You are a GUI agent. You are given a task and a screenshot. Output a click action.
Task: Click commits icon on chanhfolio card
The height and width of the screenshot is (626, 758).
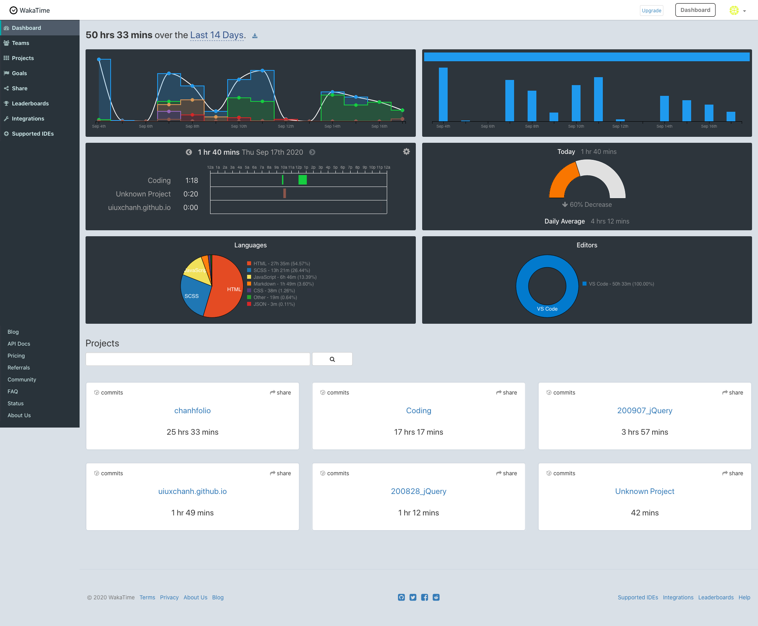pos(97,393)
